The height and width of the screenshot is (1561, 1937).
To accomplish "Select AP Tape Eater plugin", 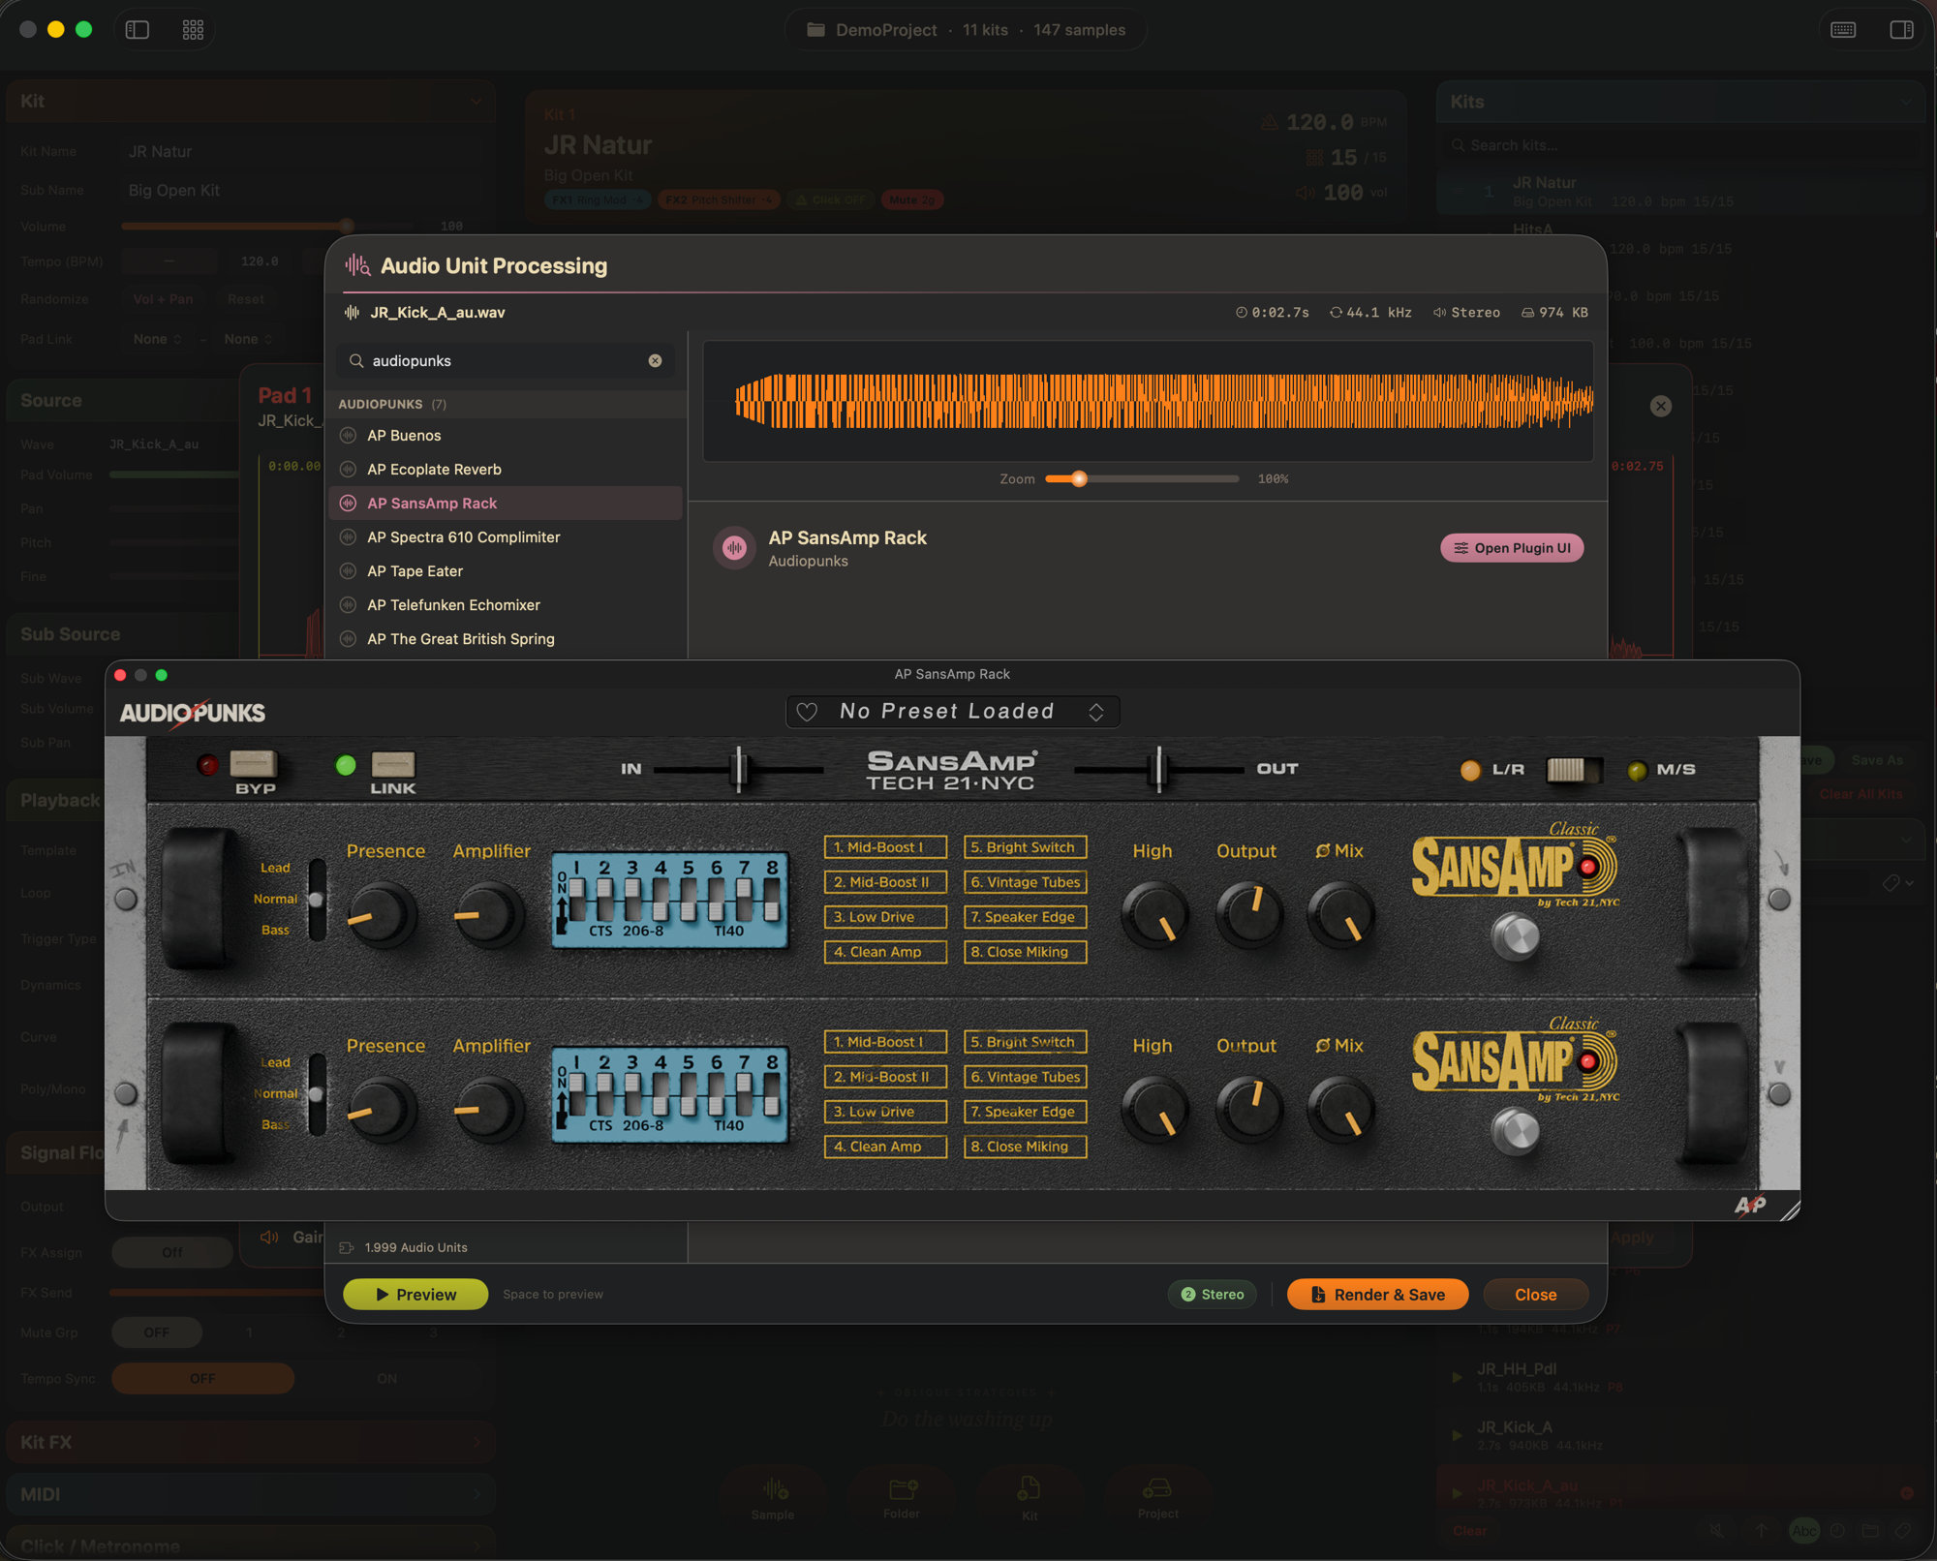I will coord(506,570).
